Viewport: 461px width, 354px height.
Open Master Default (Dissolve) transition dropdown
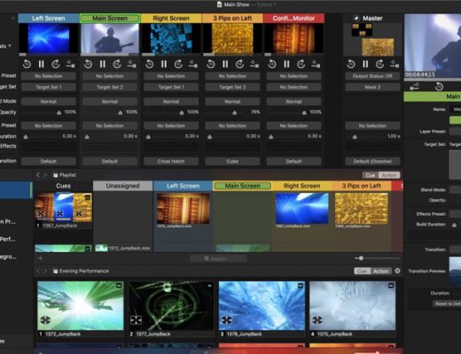pyautogui.click(x=372, y=161)
